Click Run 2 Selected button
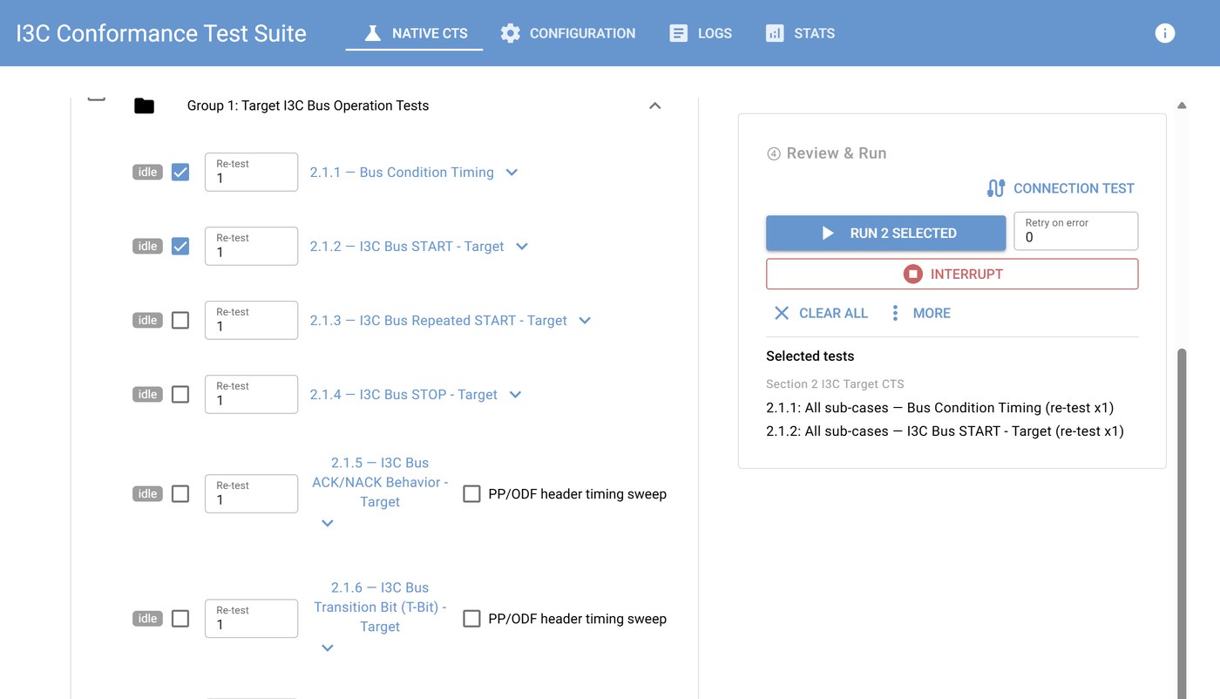 pos(886,234)
